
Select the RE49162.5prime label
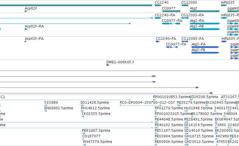click(169, 125)
